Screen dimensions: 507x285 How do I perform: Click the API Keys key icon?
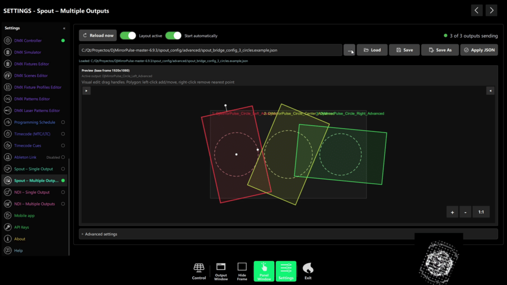(8, 227)
